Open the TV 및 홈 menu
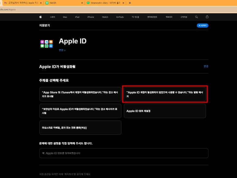 [x=135, y=17]
